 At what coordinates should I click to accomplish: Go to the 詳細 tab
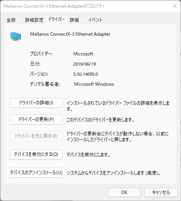[77, 20]
